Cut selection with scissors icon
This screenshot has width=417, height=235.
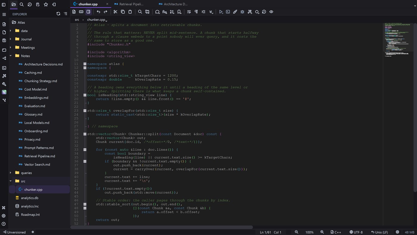(x=115, y=12)
